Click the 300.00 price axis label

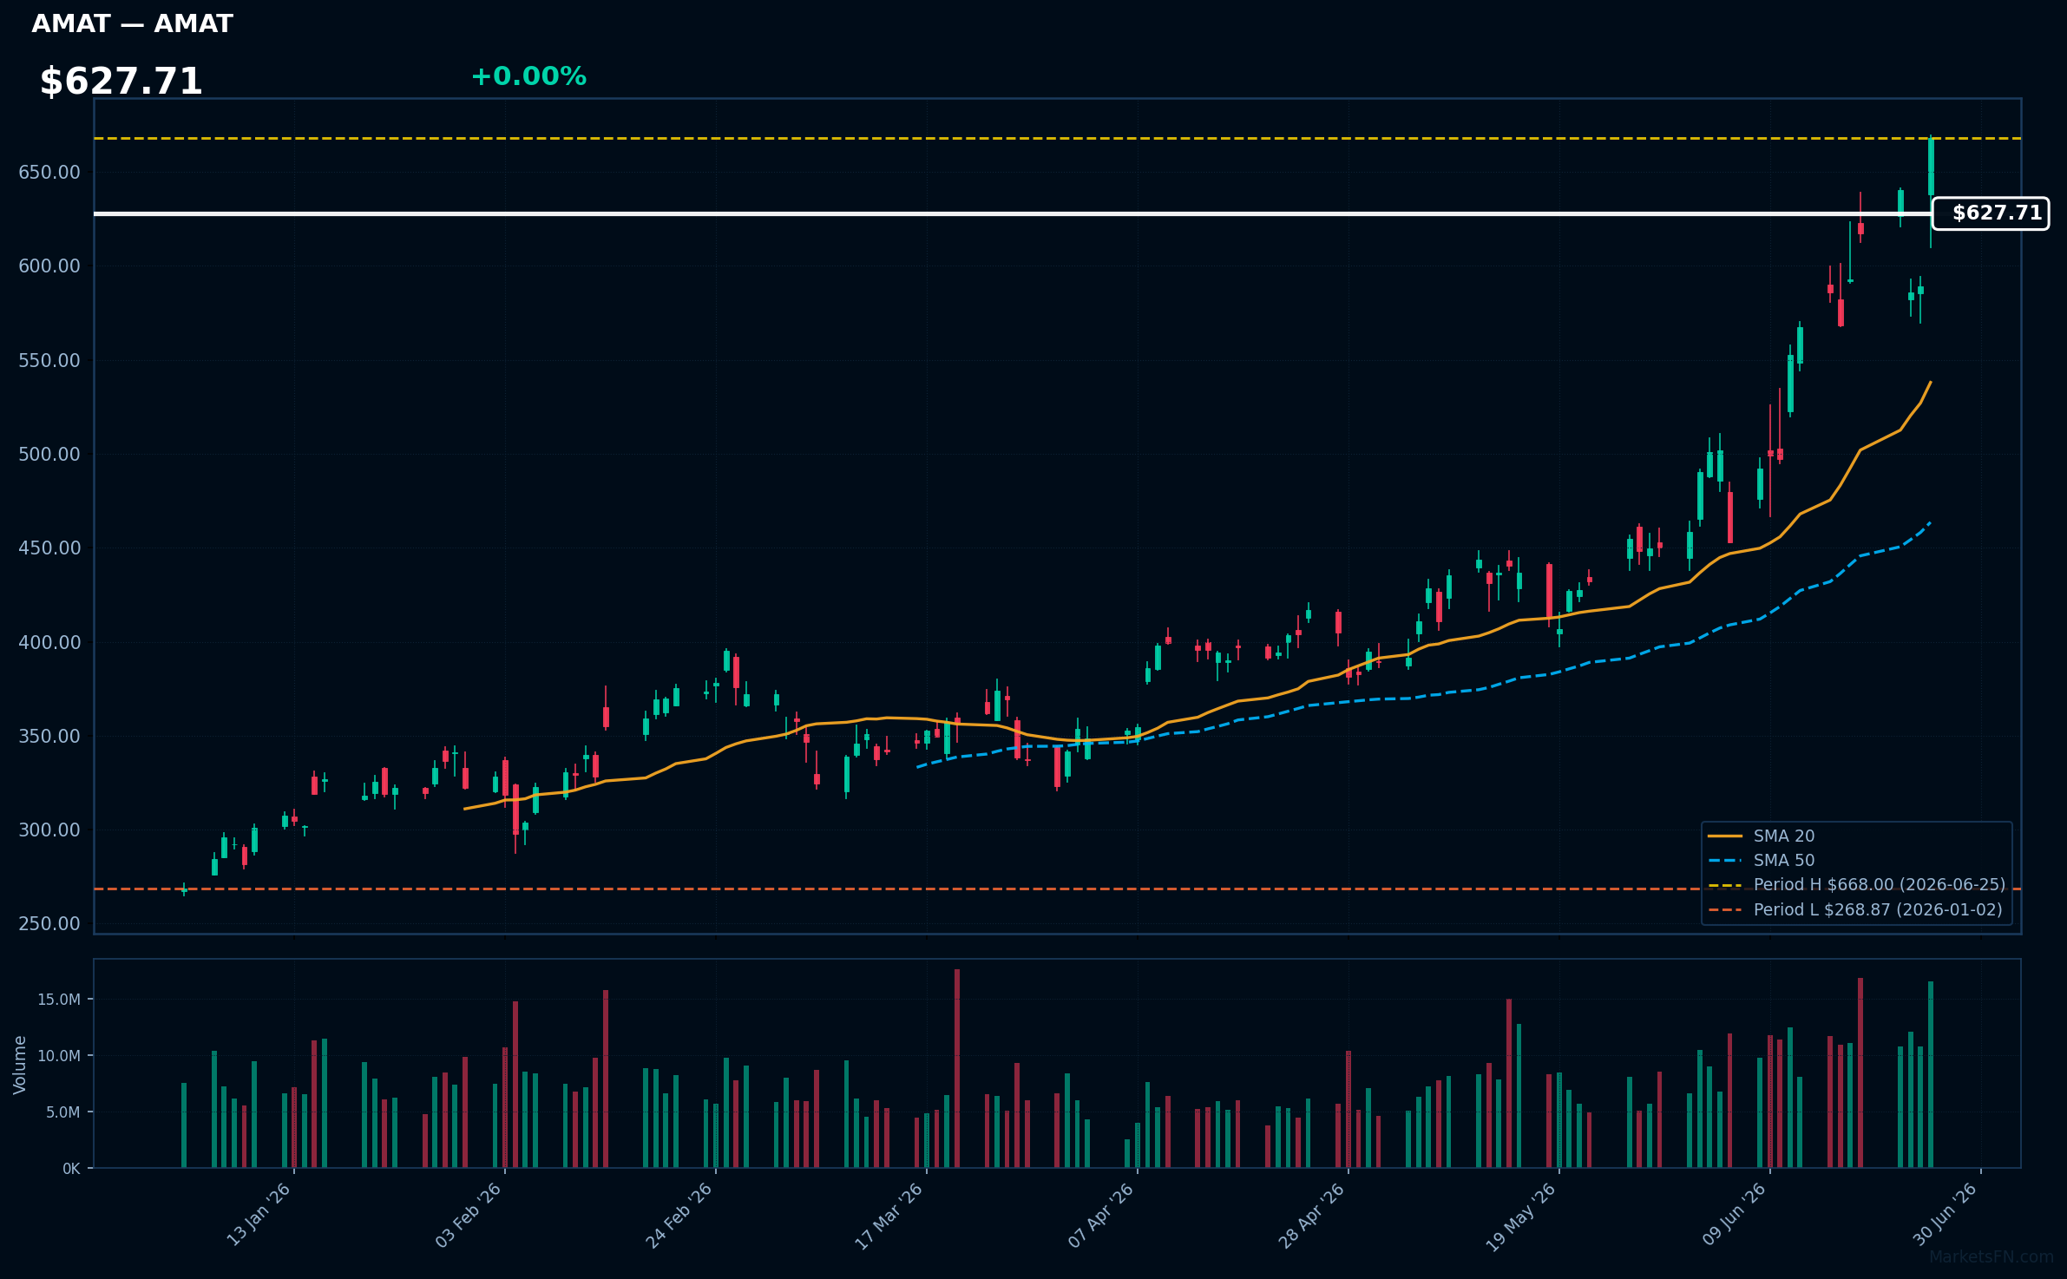tap(49, 830)
